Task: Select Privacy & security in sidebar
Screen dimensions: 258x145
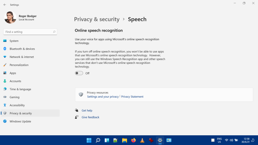Action: 30,113
